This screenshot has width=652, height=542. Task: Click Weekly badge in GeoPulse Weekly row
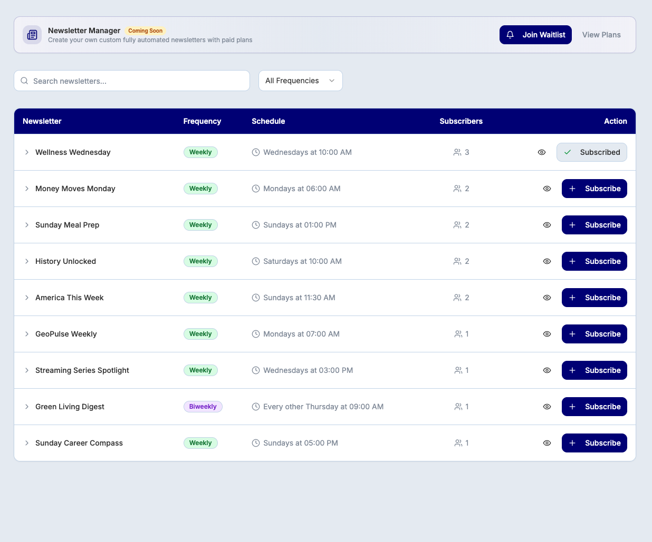tap(200, 334)
